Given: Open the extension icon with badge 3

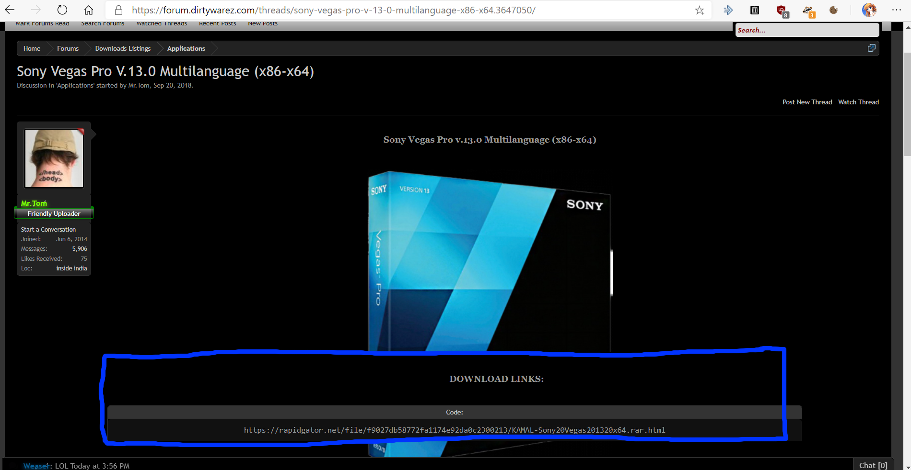Looking at the screenshot, I should (808, 11).
